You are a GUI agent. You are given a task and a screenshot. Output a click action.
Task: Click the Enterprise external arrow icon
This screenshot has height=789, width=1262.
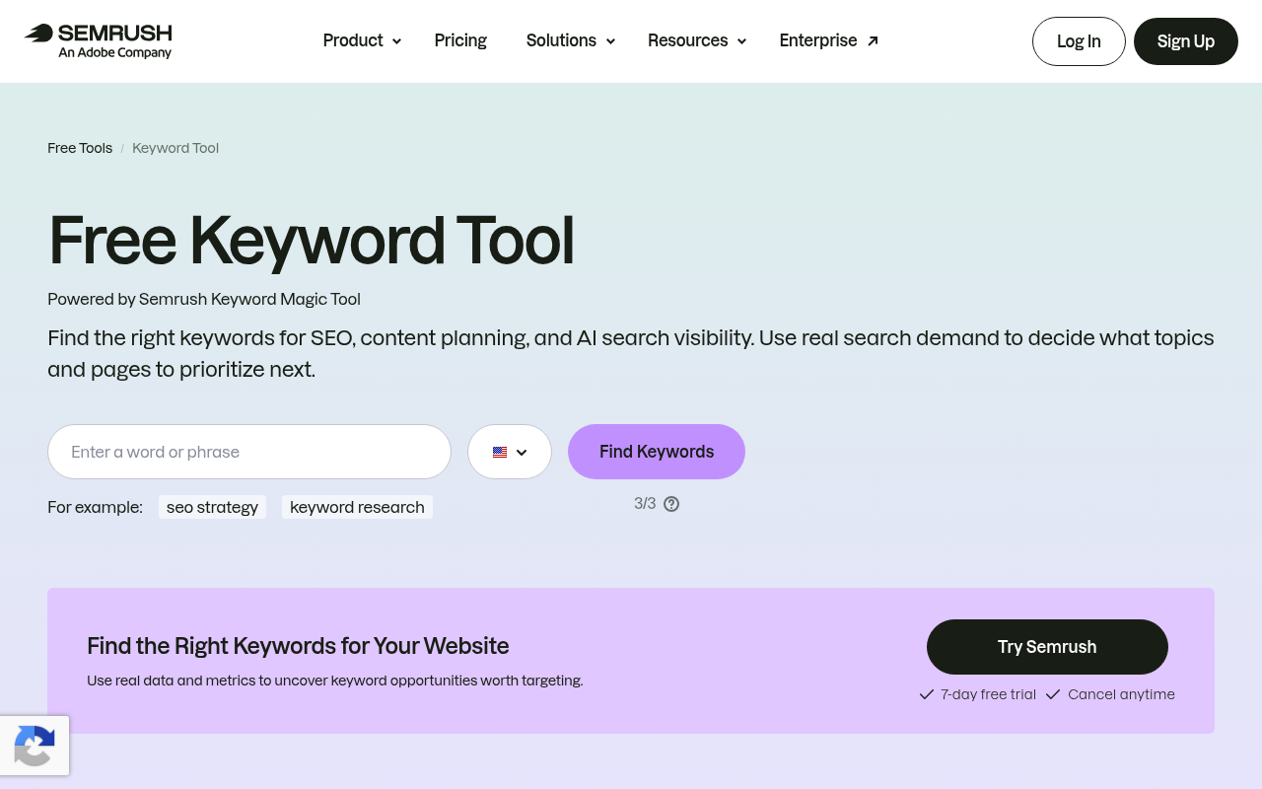(x=873, y=41)
